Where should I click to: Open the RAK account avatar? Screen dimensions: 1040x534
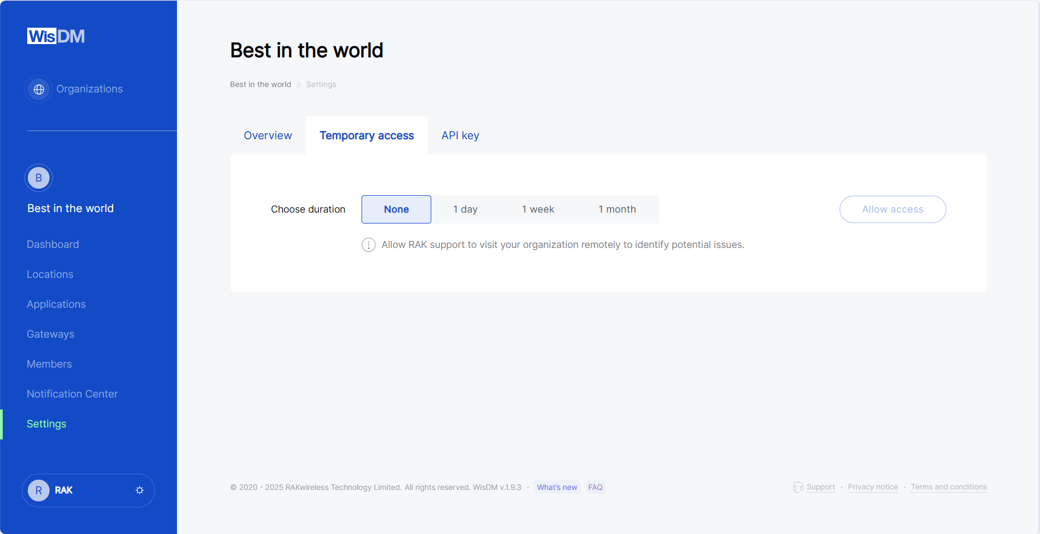pyautogui.click(x=38, y=490)
